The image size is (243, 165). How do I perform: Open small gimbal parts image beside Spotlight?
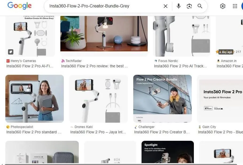pos(110,152)
